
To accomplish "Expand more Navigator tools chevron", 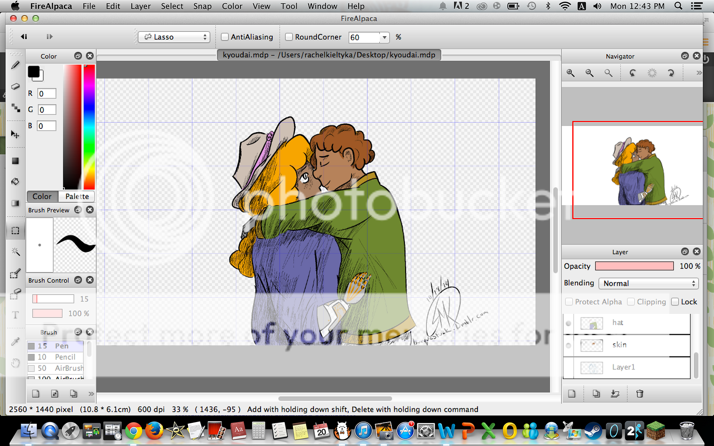I will [x=699, y=73].
